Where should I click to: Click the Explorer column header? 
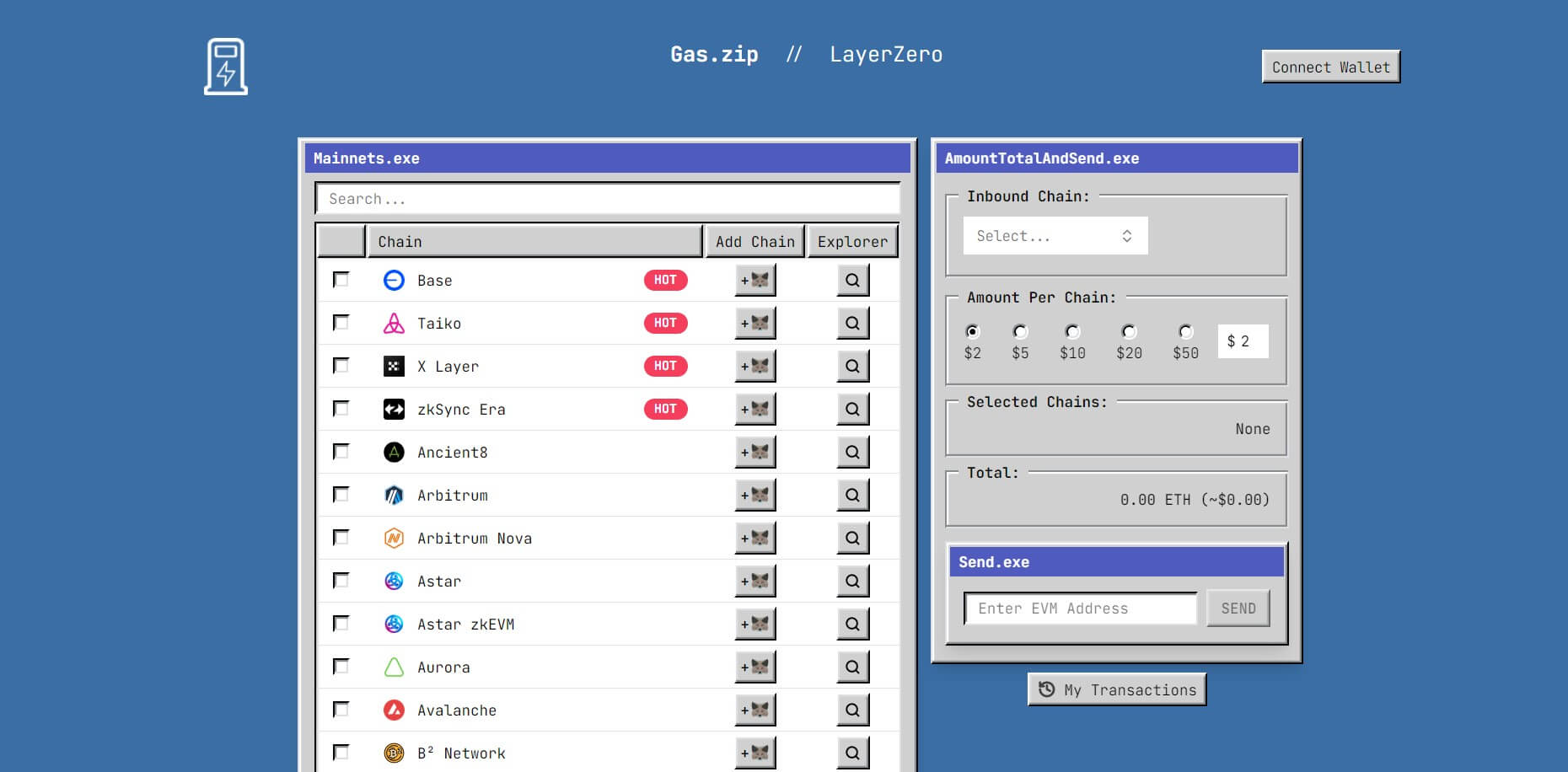coord(852,241)
